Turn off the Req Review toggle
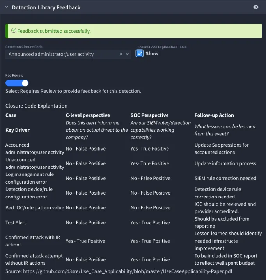 pyautogui.click(x=17, y=83)
